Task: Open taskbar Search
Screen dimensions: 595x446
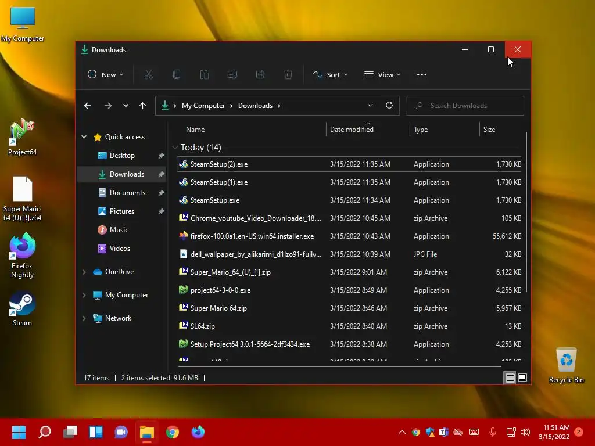Action: 45,432
